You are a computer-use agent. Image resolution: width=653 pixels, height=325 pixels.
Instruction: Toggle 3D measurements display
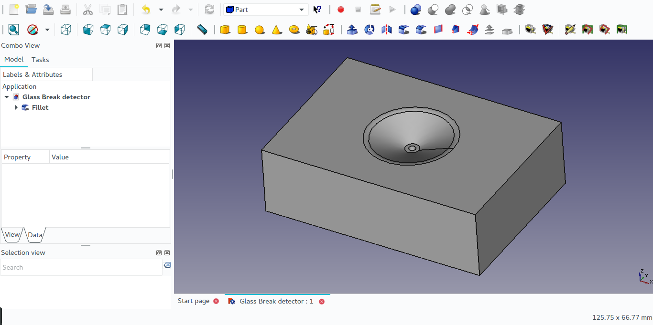[605, 30]
